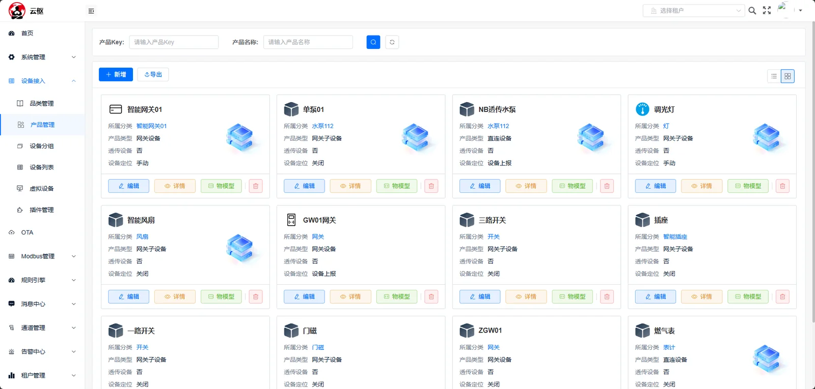Expand the 租户管理 menu
This screenshot has height=389, width=815.
(x=42, y=375)
